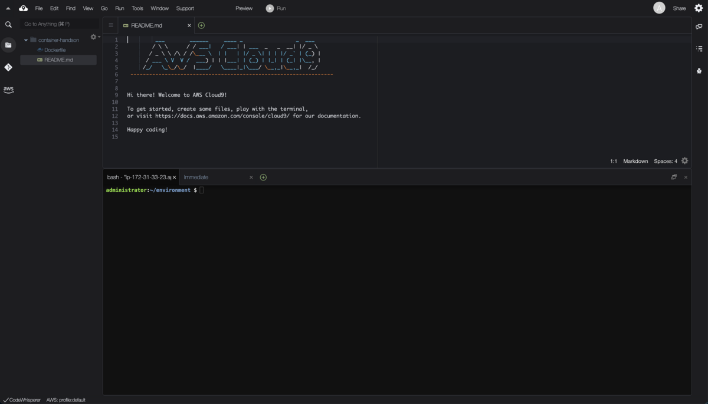Open the Spaces: 4 indentation selector

666,161
